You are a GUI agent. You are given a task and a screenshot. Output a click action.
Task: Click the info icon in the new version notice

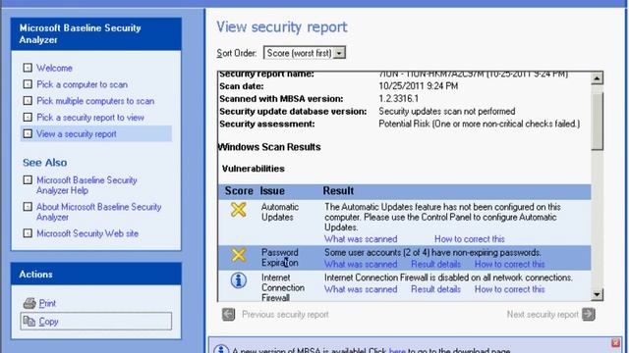click(x=221, y=349)
